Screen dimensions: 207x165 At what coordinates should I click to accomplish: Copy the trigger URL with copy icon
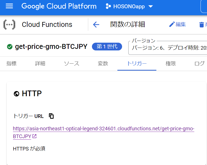(51, 116)
